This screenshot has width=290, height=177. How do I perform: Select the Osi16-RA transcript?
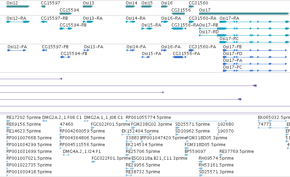tap(165, 22)
